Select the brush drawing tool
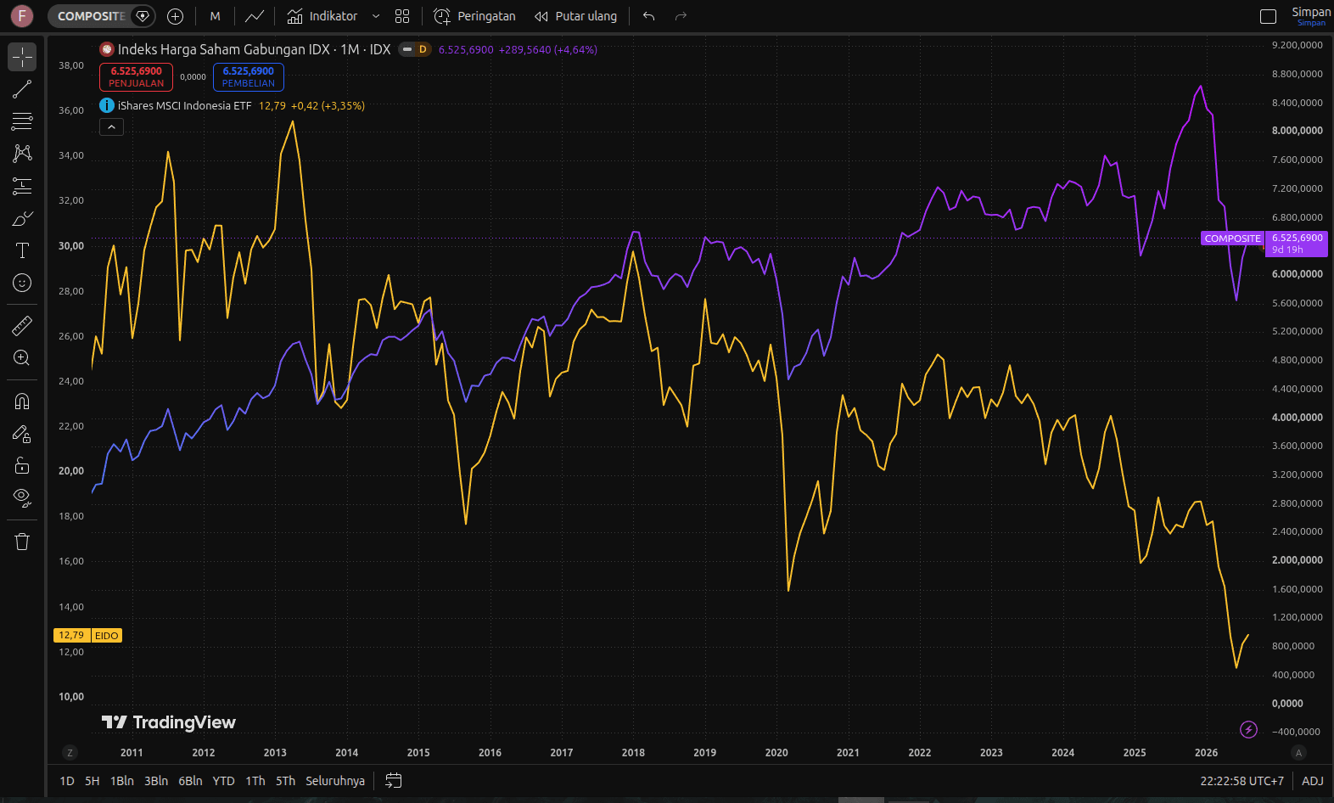1334x803 pixels. [x=22, y=218]
